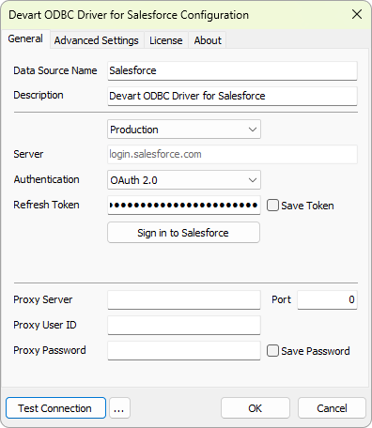Open the About tab
The width and height of the screenshot is (372, 428).
tap(208, 40)
